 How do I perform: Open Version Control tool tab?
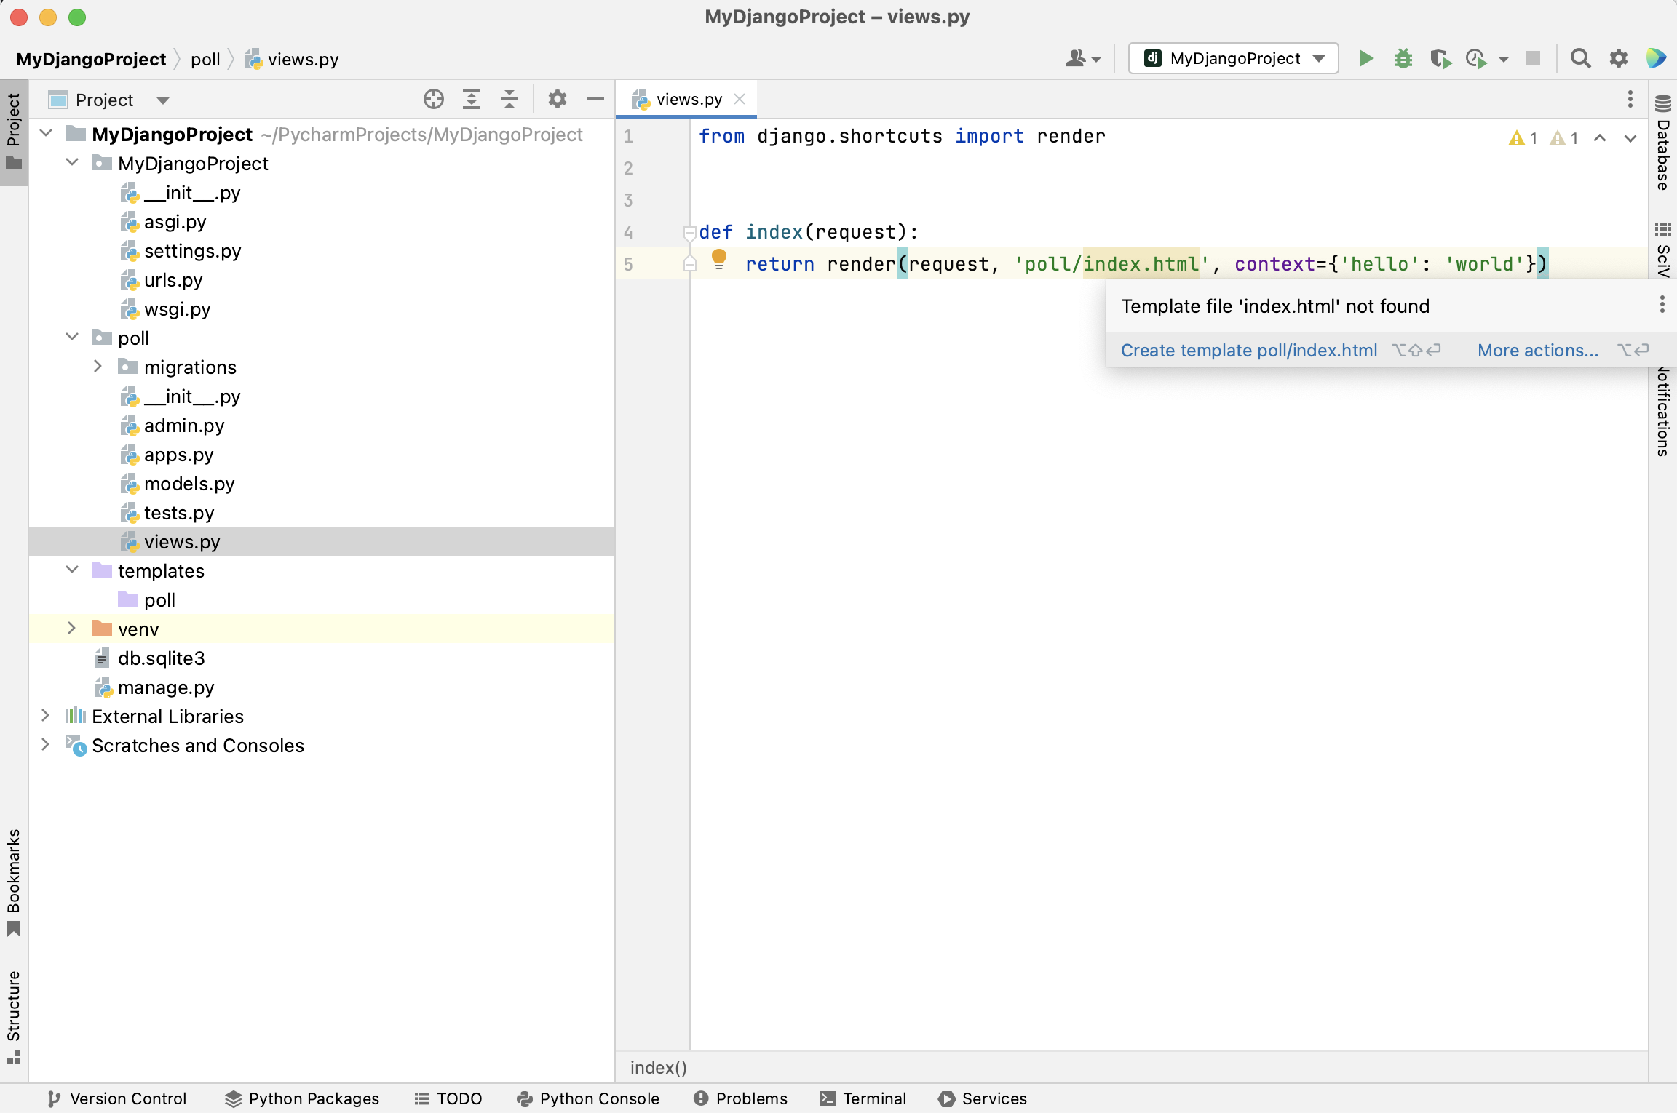point(116,1098)
